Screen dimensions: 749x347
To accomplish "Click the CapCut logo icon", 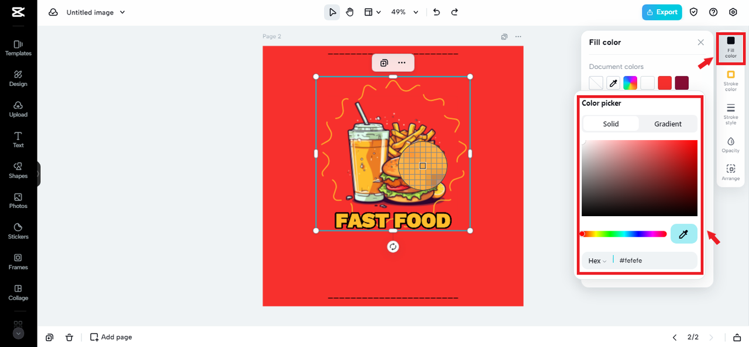I will (x=18, y=12).
